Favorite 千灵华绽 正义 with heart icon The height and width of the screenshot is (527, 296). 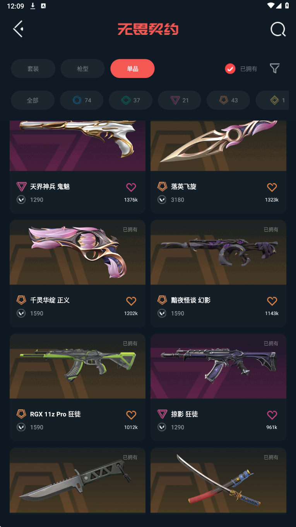(131, 301)
